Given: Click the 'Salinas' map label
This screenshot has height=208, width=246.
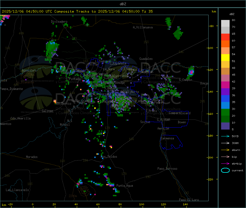Looking at the screenshot, I should click(47, 111).
